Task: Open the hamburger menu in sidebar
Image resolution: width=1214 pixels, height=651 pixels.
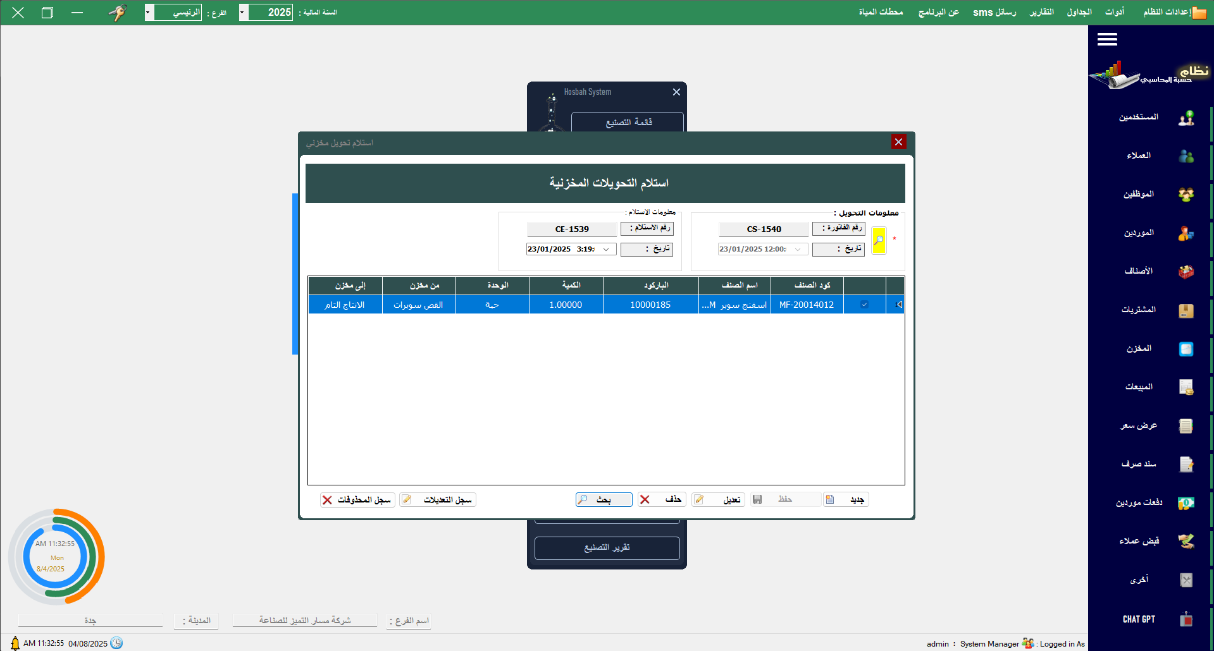Action: point(1106,40)
